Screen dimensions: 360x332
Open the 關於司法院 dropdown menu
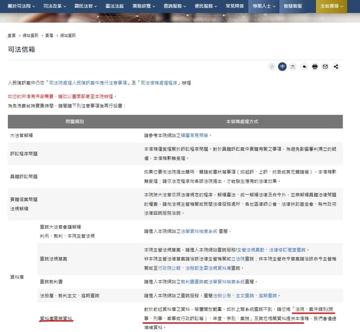21,6
